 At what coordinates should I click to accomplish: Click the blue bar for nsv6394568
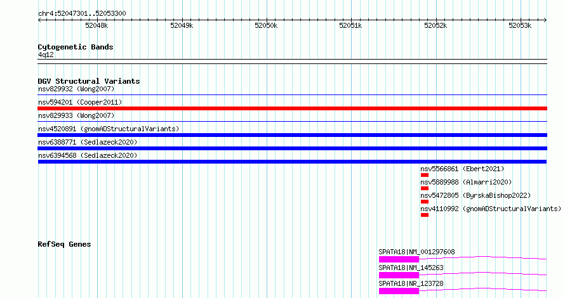(292, 162)
